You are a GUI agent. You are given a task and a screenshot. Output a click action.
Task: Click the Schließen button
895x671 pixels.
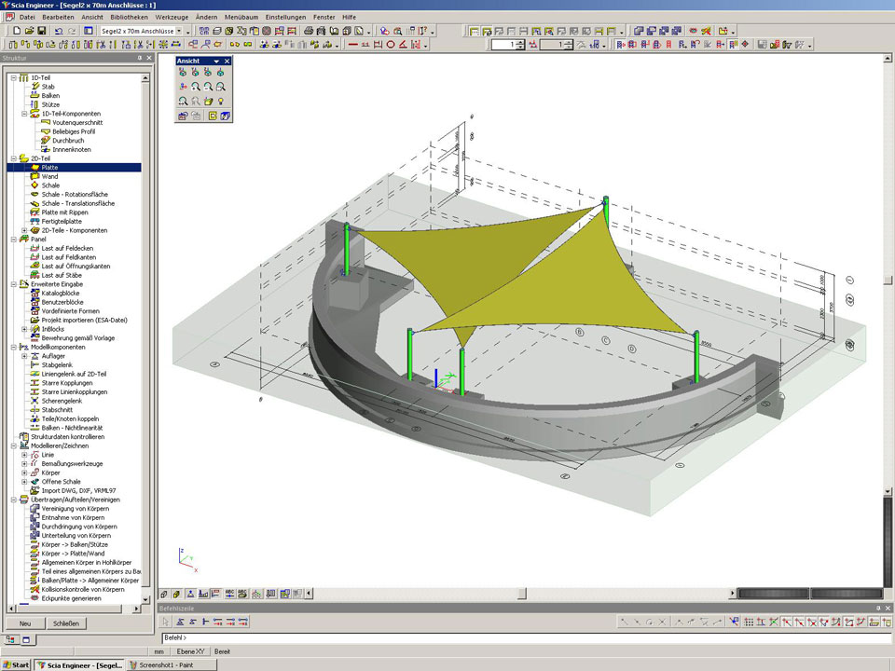pos(65,623)
